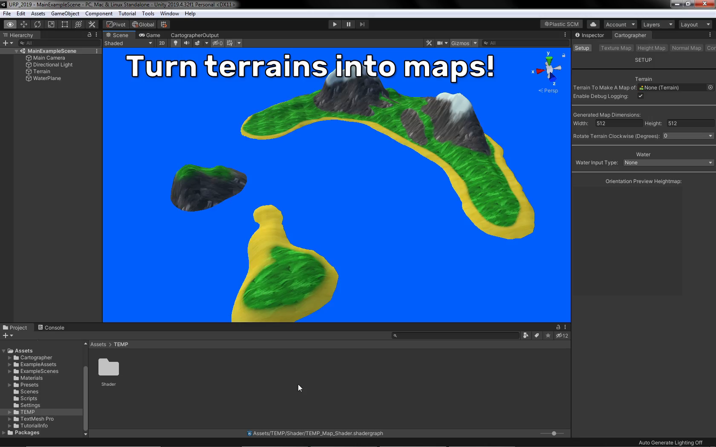
Task: Toggle scene lighting bulb icon
Action: [175, 43]
